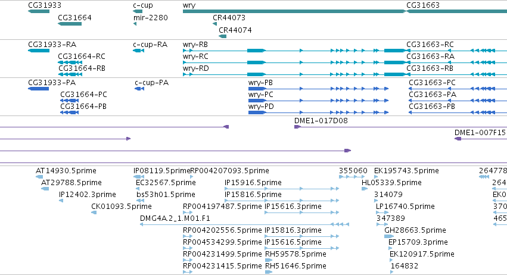
Task: Select protein CG31933-PA
Action: click(x=39, y=89)
